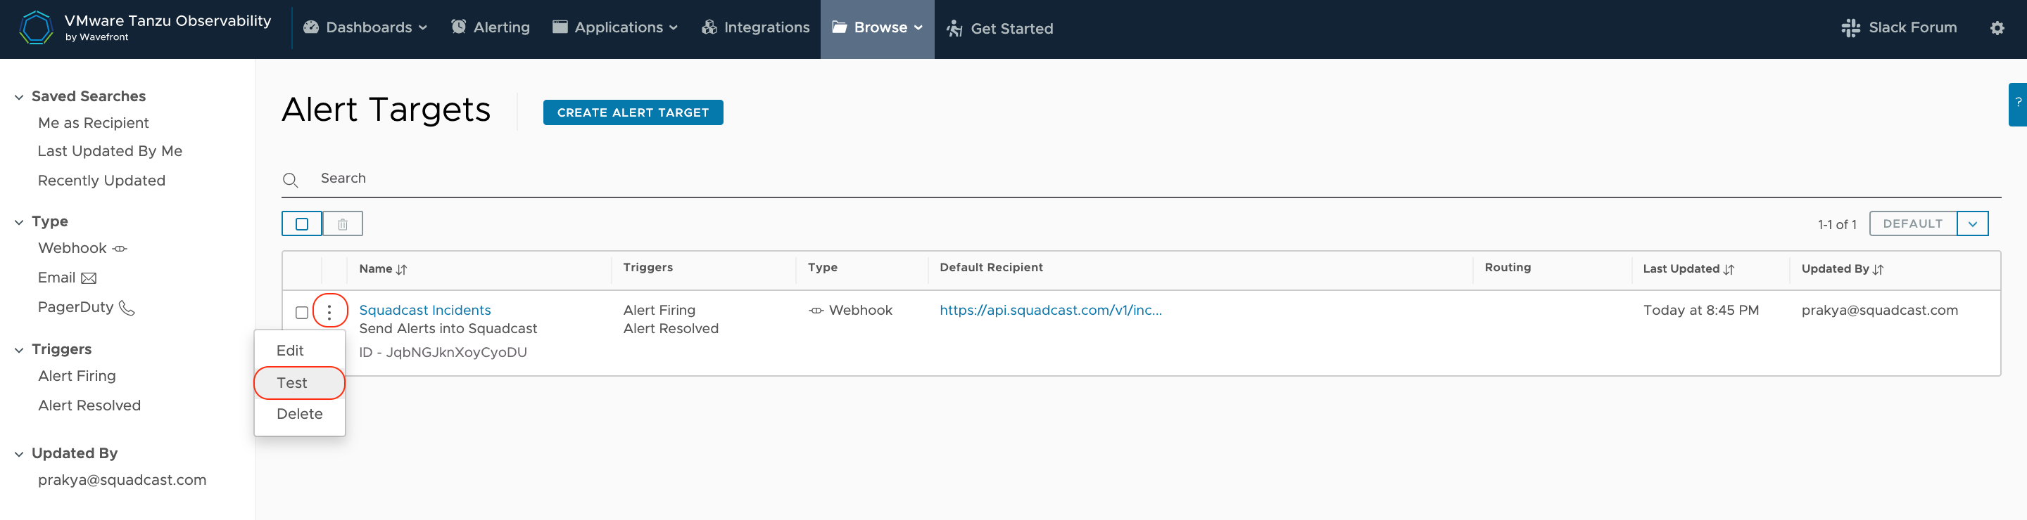Click the 'ID - JqbNGJknXoyCyoDU' text

443,353
